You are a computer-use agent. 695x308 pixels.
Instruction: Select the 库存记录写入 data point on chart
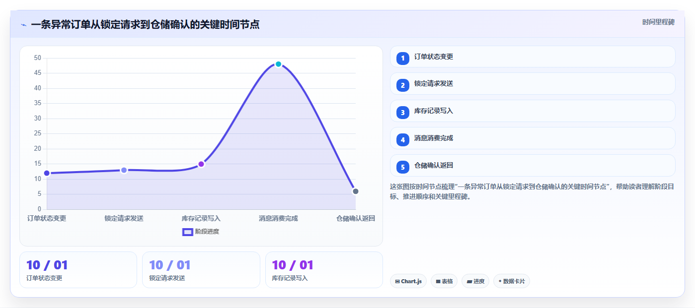pyautogui.click(x=201, y=164)
